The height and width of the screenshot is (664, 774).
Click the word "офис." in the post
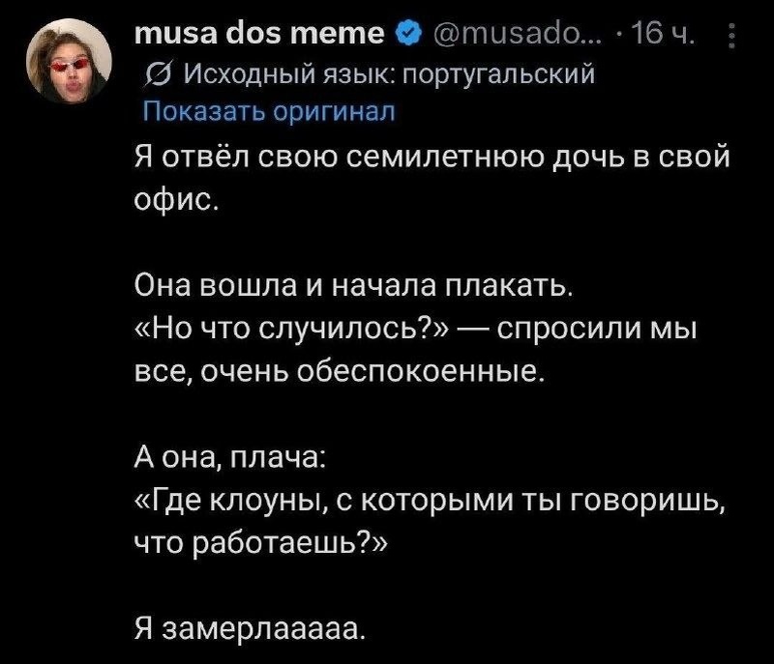pos(176,199)
